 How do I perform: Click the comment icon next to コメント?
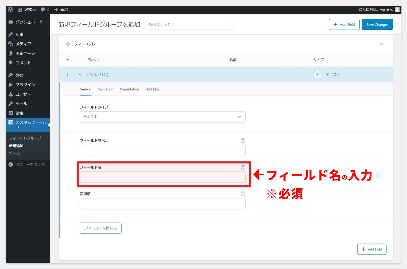pyautogui.click(x=11, y=63)
